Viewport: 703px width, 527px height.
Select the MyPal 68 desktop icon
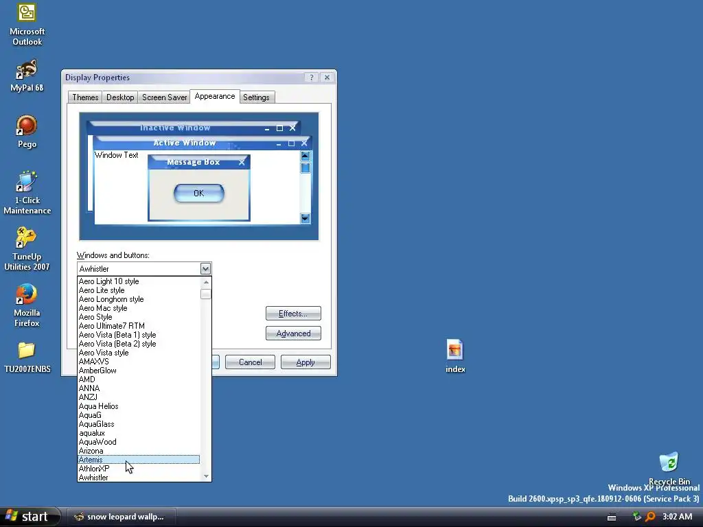[x=27, y=75]
